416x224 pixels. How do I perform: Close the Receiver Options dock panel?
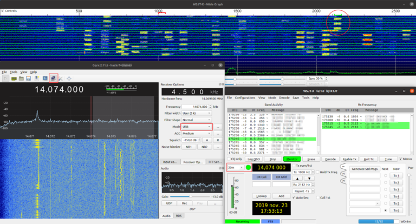(x=223, y=84)
